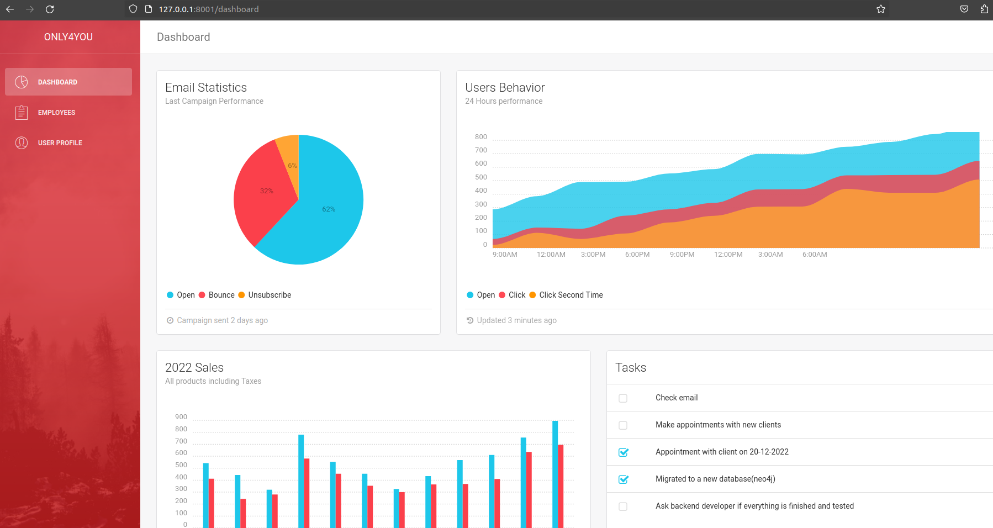Click the Make appointments with new clients text
Image resolution: width=993 pixels, height=528 pixels.
point(718,425)
